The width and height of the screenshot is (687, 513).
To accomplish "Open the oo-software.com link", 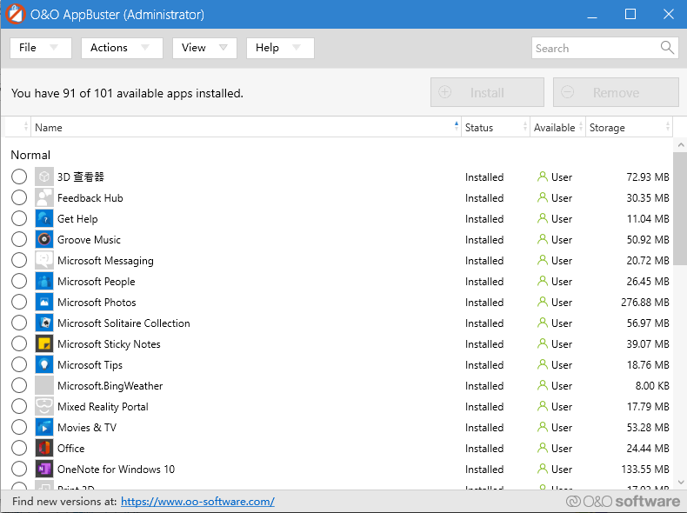I will coord(197,502).
